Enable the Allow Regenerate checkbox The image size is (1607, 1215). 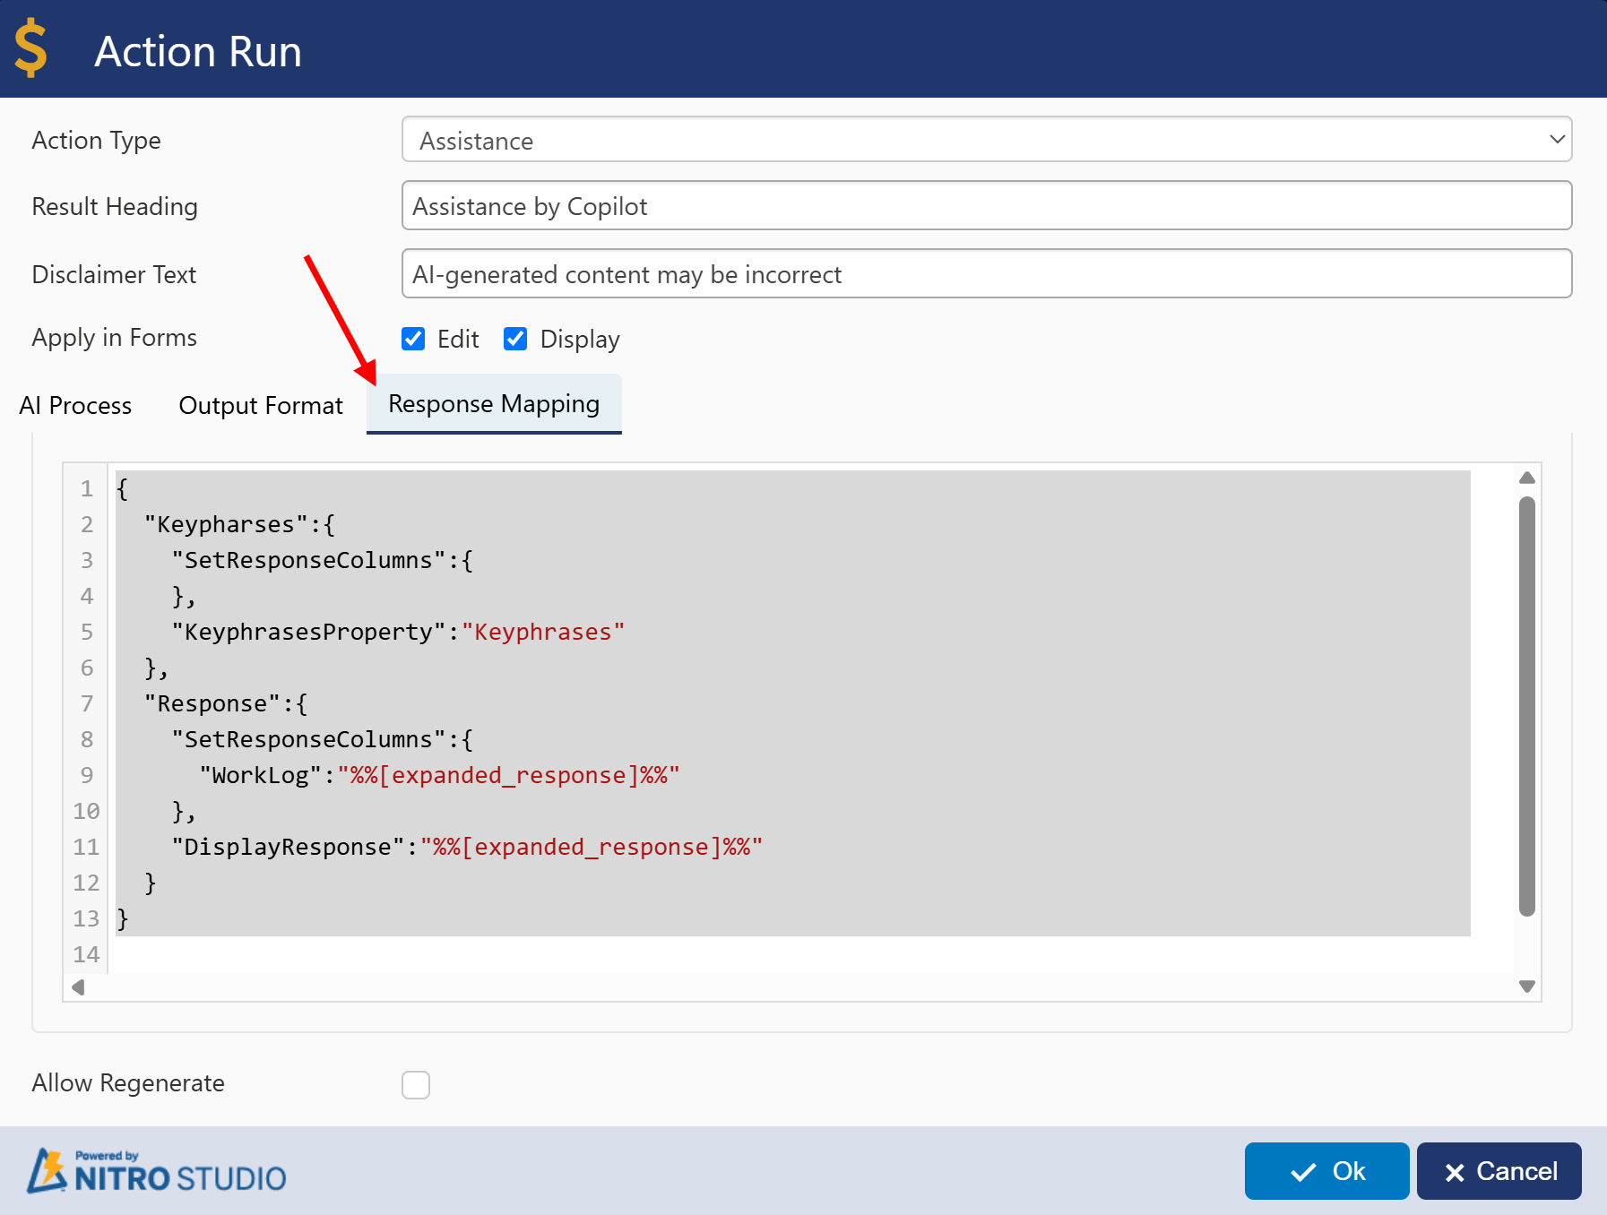(x=416, y=1084)
